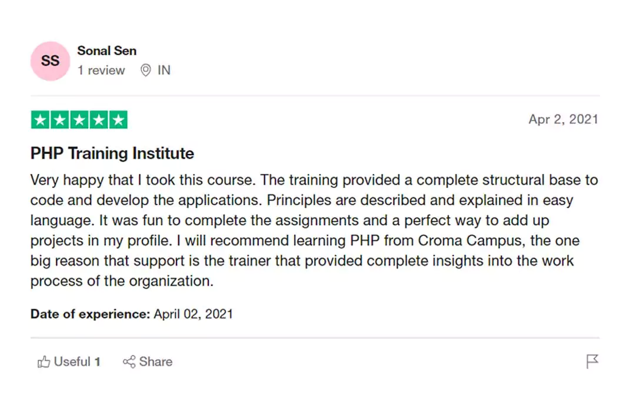Click the fifth green rating star

(x=118, y=120)
